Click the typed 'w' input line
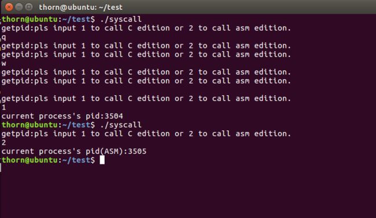 pos(3,63)
